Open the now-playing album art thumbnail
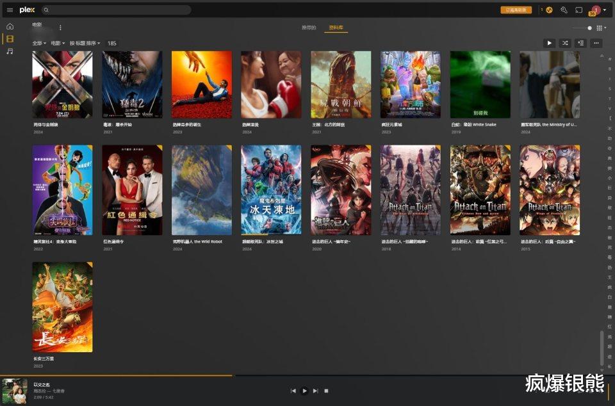 (15, 391)
